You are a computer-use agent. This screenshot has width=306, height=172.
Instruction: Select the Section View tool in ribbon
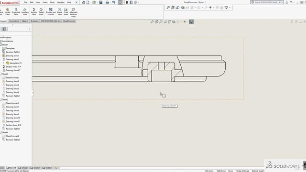point(34,11)
